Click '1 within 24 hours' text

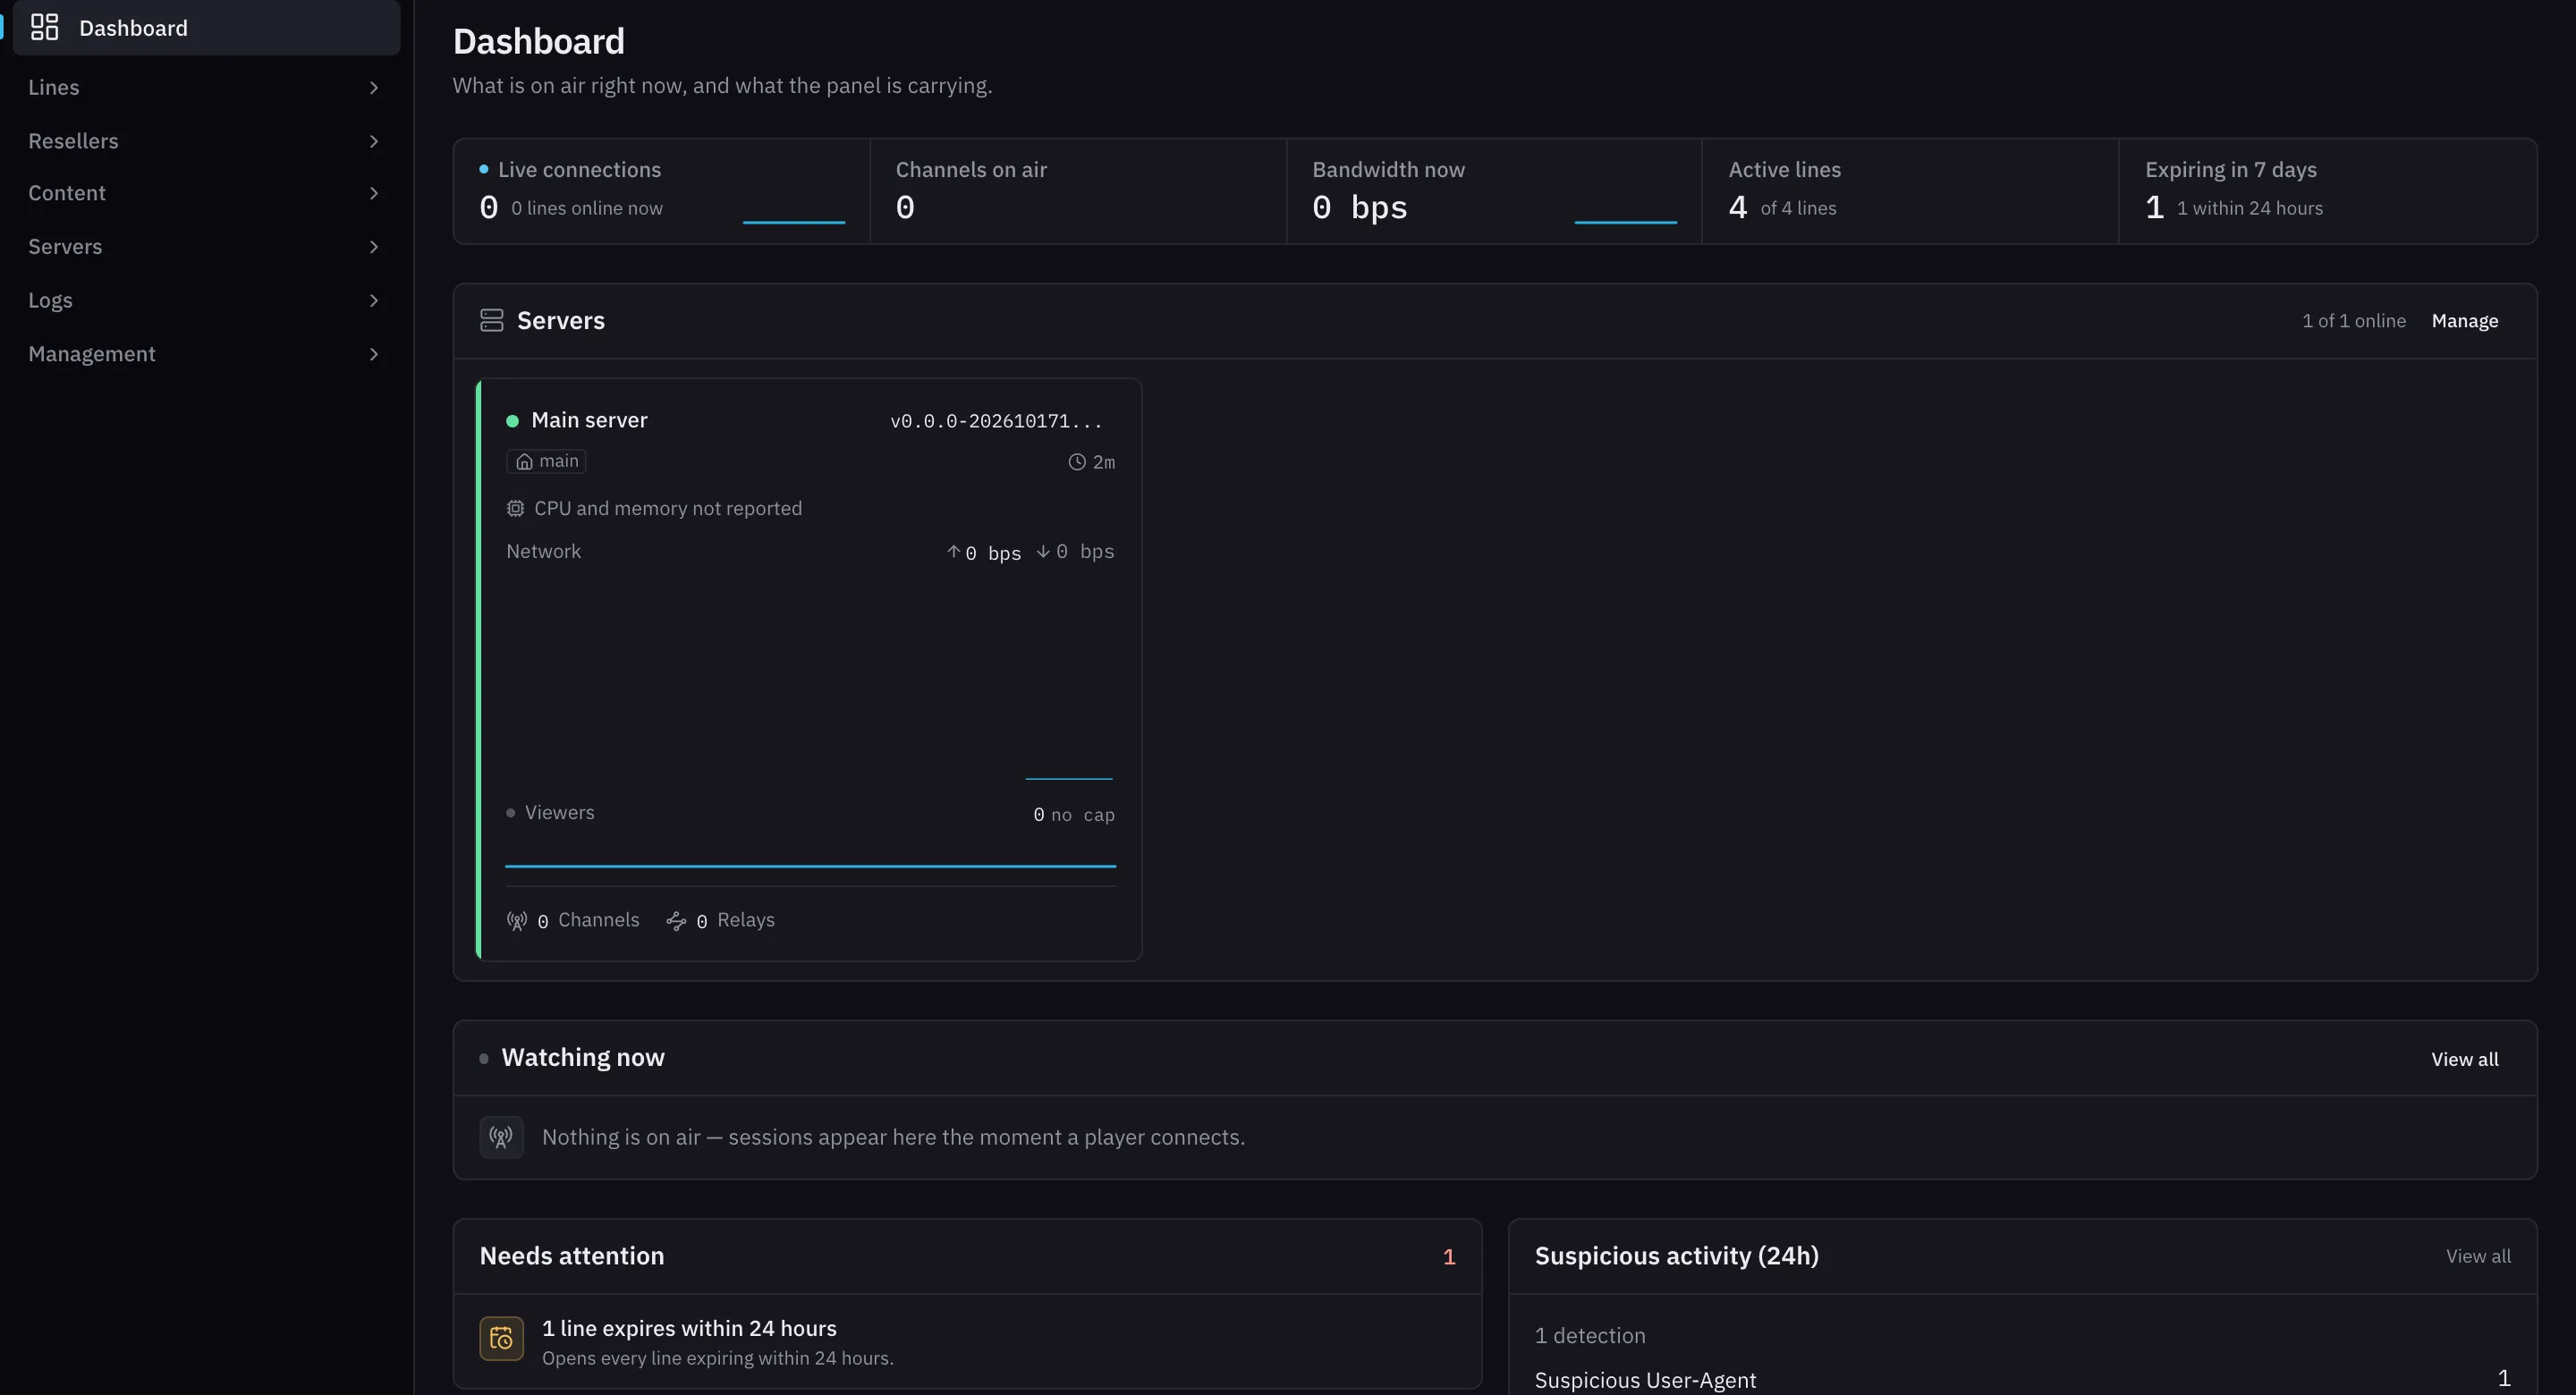coord(2250,208)
